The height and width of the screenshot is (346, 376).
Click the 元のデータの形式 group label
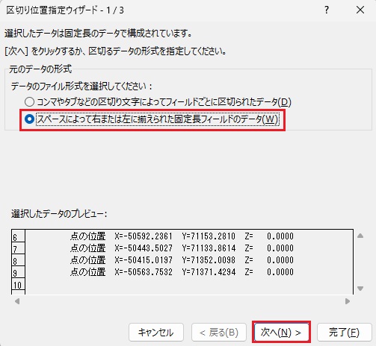click(40, 69)
